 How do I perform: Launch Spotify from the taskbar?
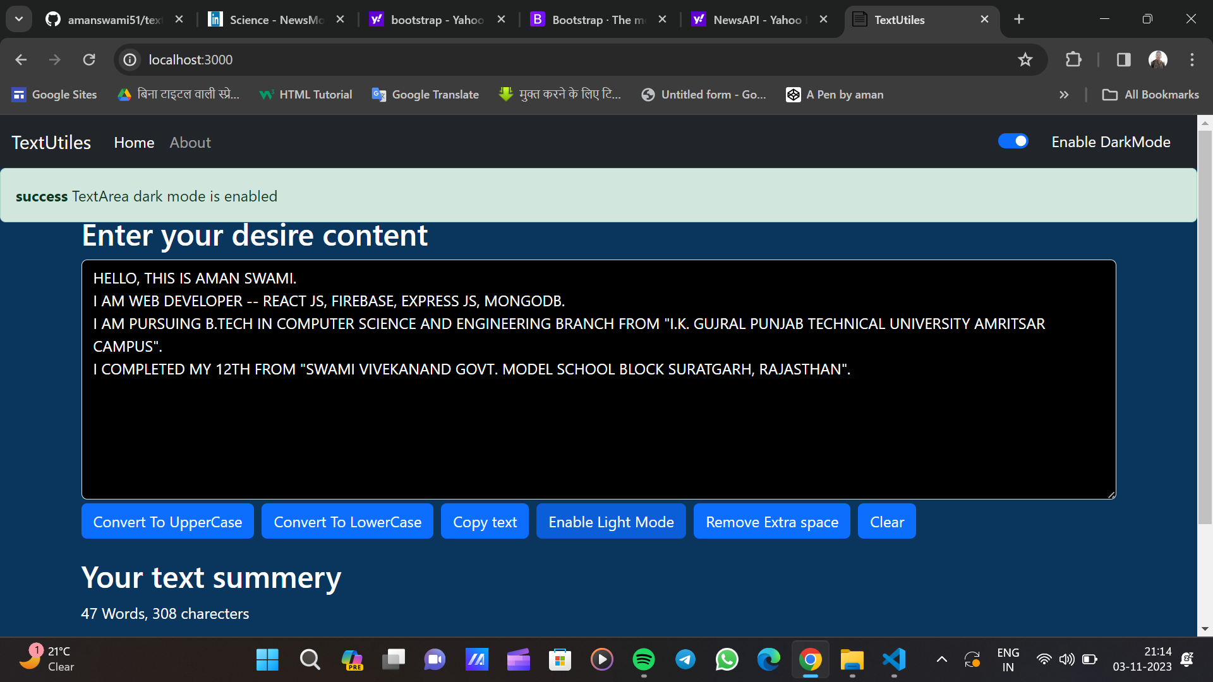coord(643,660)
